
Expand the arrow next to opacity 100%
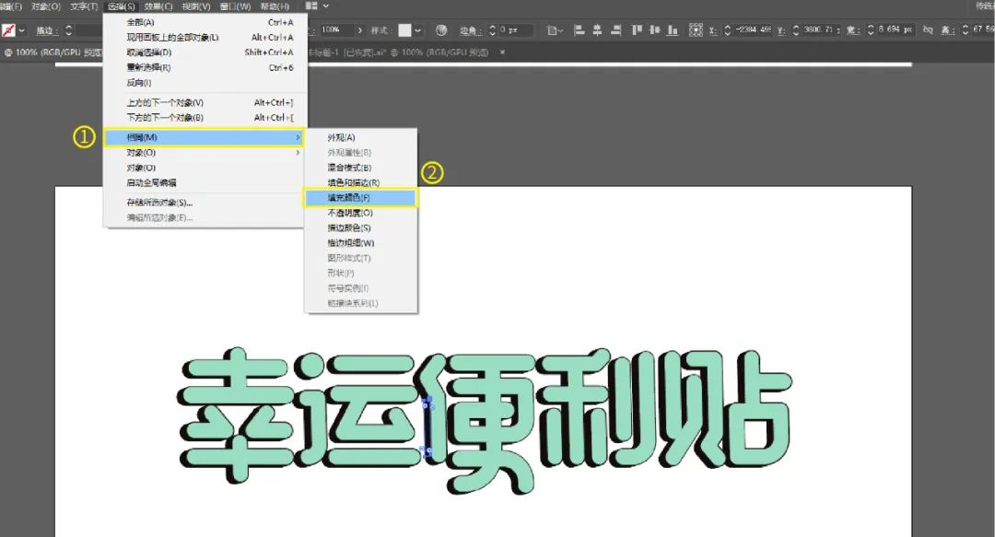point(360,29)
